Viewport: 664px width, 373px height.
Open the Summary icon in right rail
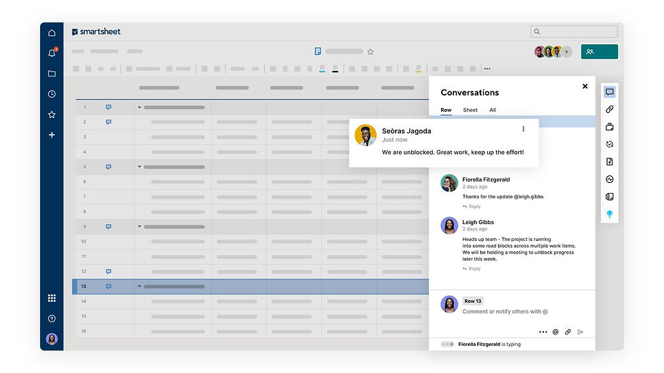point(609,196)
